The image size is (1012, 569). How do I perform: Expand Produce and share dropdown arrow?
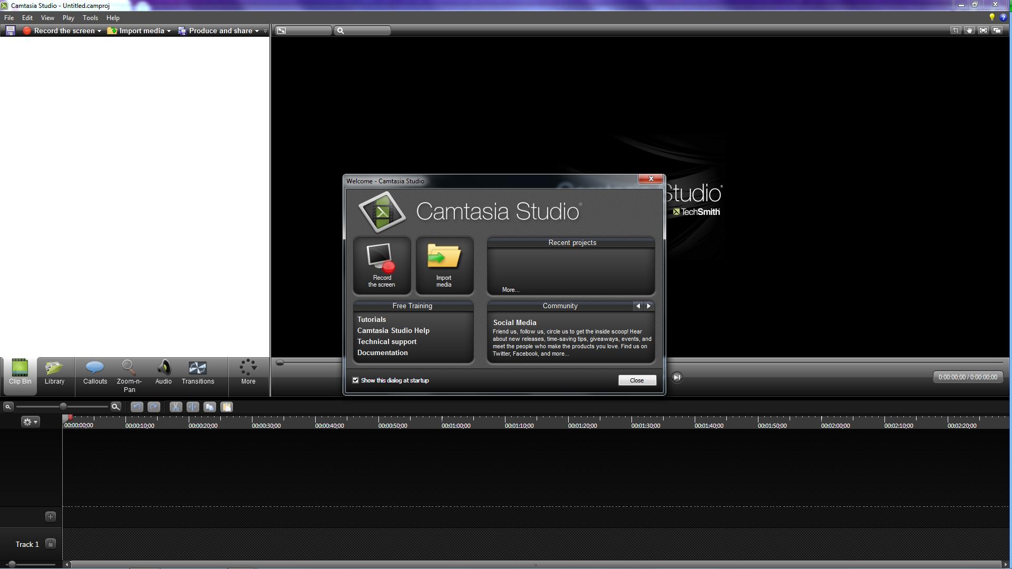(257, 31)
